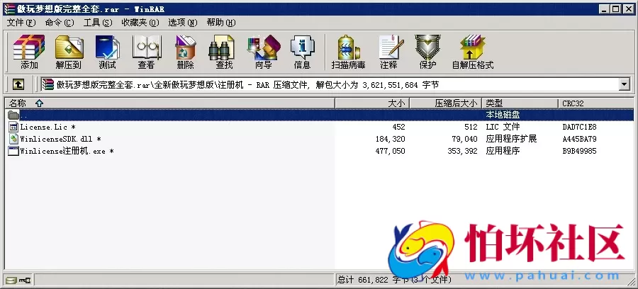Run the 测试 (Test) archive tool
638x289 pixels.
pyautogui.click(x=108, y=52)
